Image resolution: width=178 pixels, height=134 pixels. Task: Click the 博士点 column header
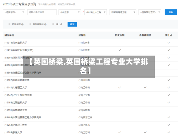coord(169,35)
